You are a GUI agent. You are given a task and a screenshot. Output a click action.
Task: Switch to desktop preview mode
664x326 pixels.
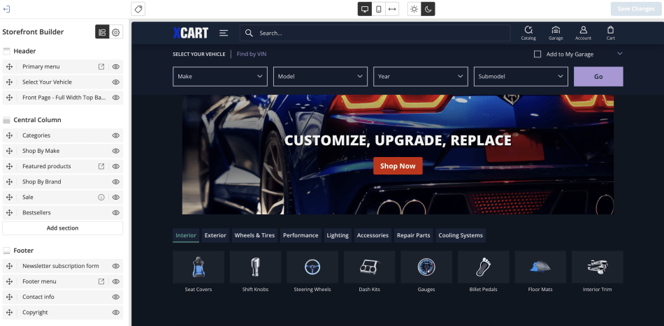[x=365, y=9]
